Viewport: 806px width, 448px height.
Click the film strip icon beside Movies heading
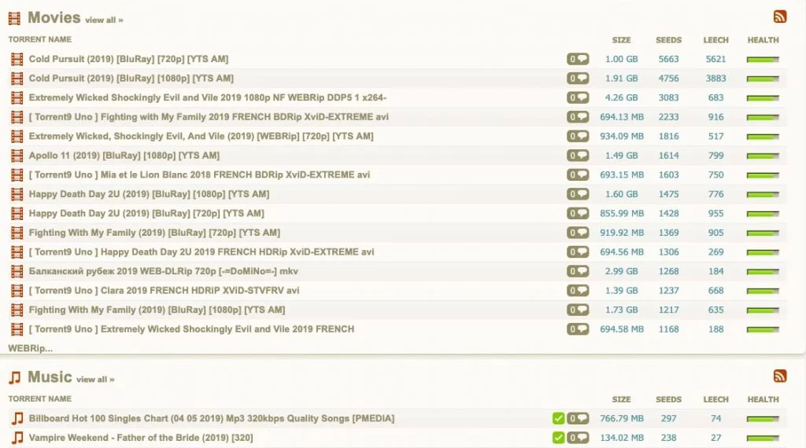point(14,18)
